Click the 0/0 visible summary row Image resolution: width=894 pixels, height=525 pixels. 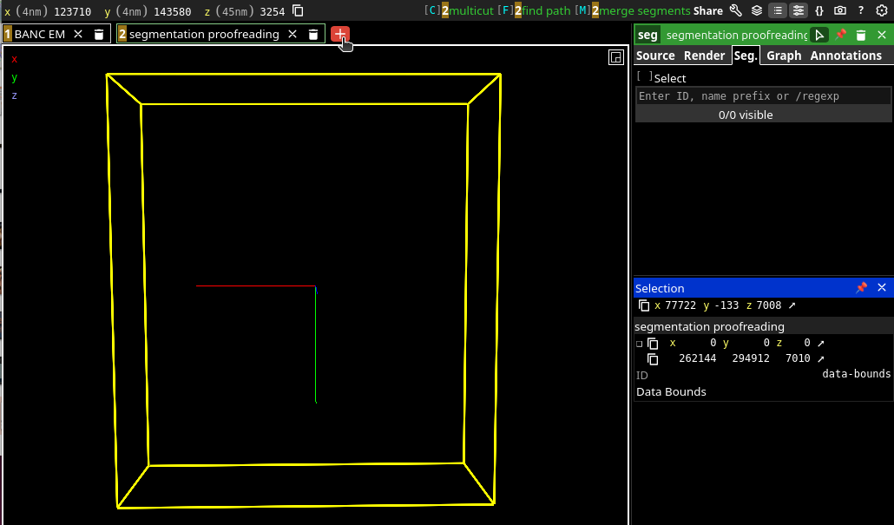[763, 115]
